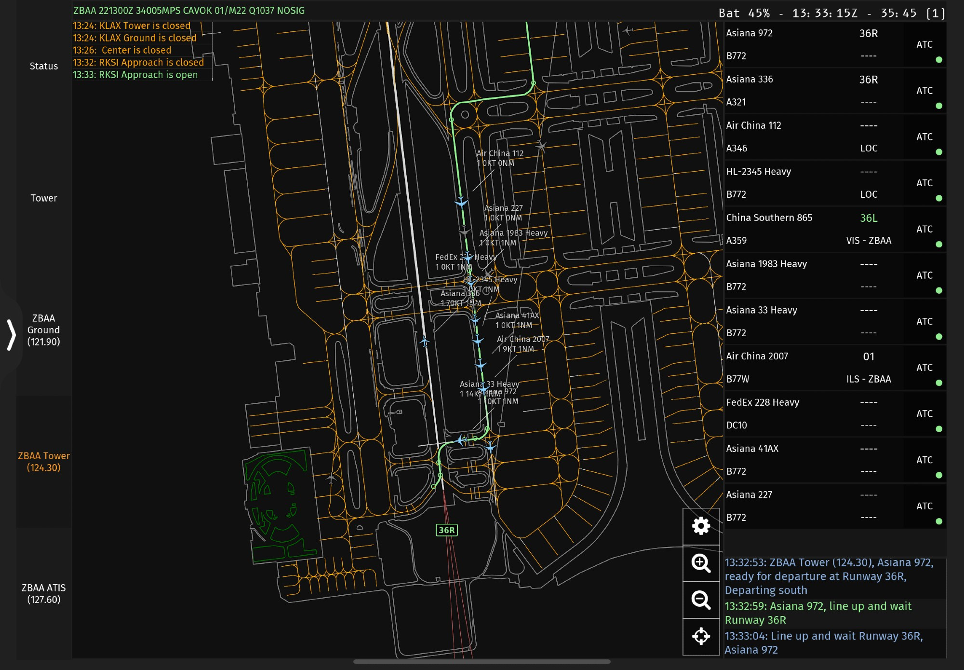
Task: Click ILS - ZBAA value for Air China 2007
Action: [869, 379]
